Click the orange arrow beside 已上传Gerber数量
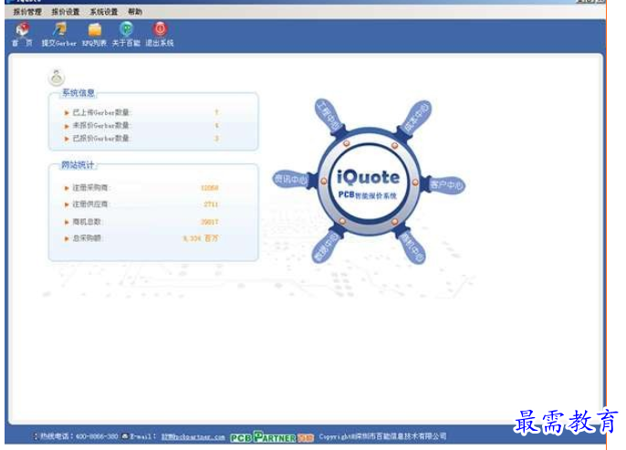This screenshot has height=450, width=626. pyautogui.click(x=67, y=113)
